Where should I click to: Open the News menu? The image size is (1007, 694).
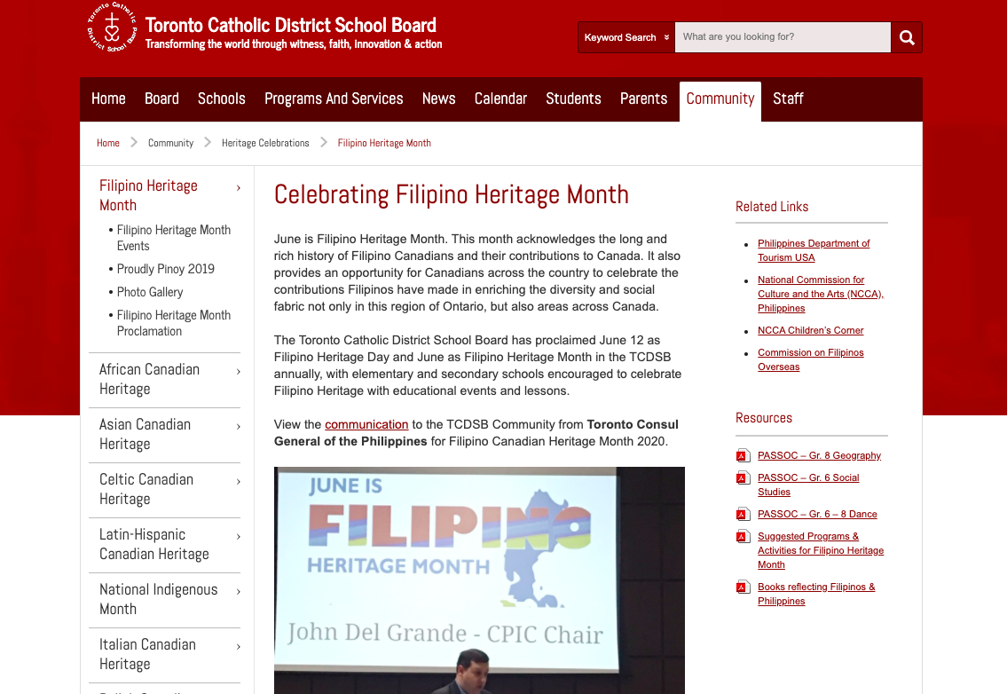pos(438,99)
